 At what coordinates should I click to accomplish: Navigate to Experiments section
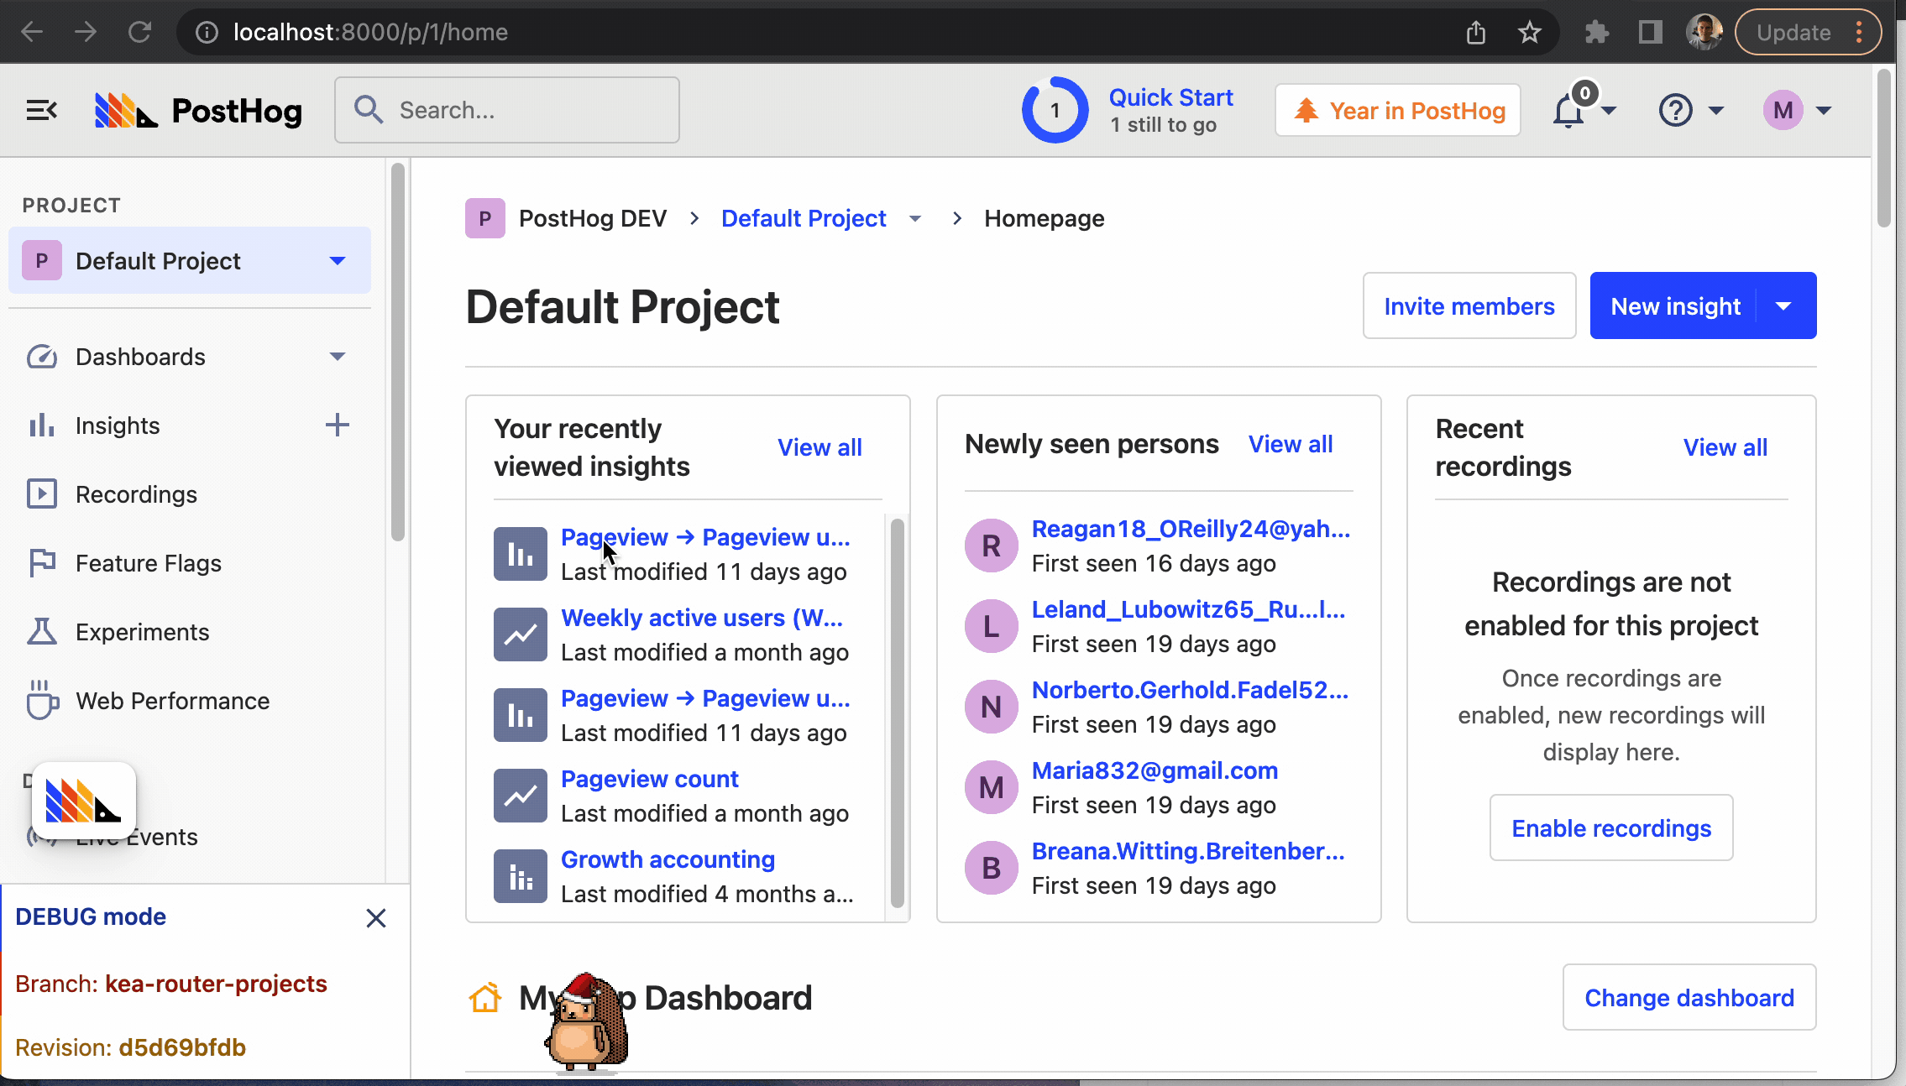(142, 632)
